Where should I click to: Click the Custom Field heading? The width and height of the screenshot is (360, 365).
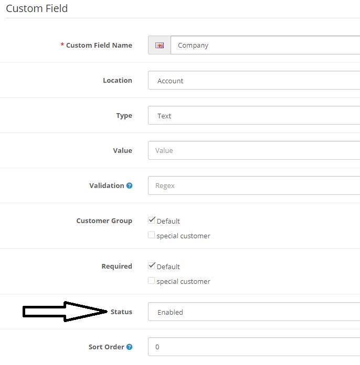click(37, 8)
